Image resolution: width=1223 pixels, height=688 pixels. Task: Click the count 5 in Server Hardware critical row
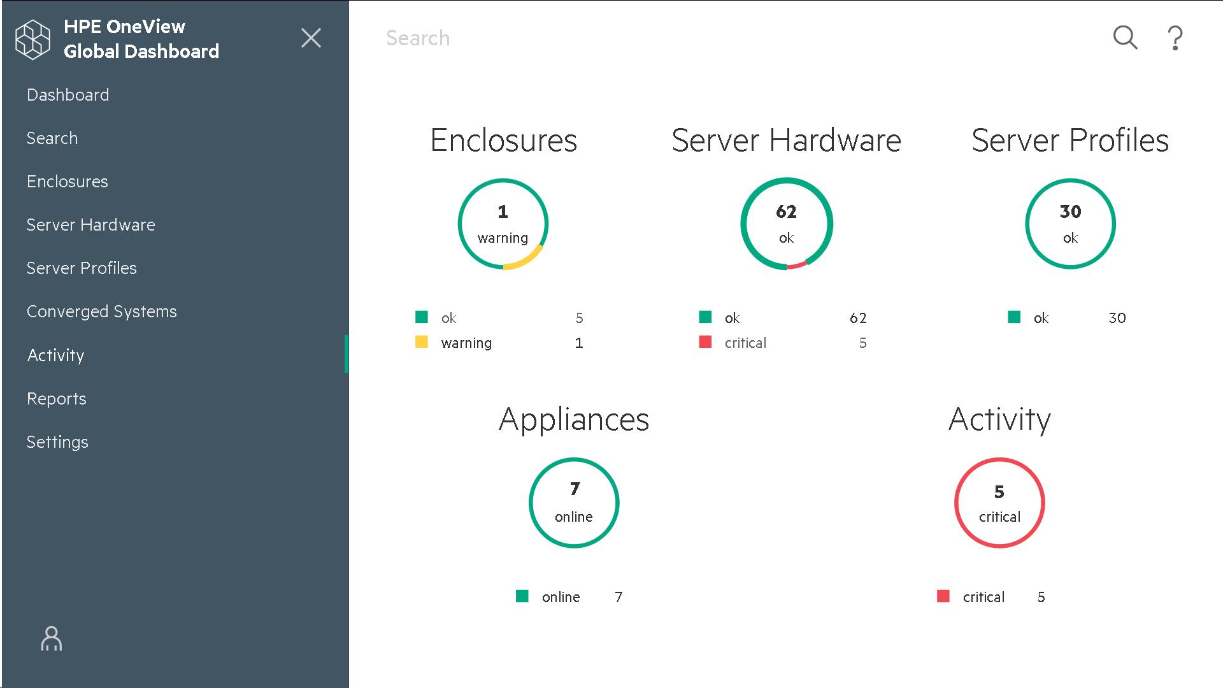click(862, 343)
